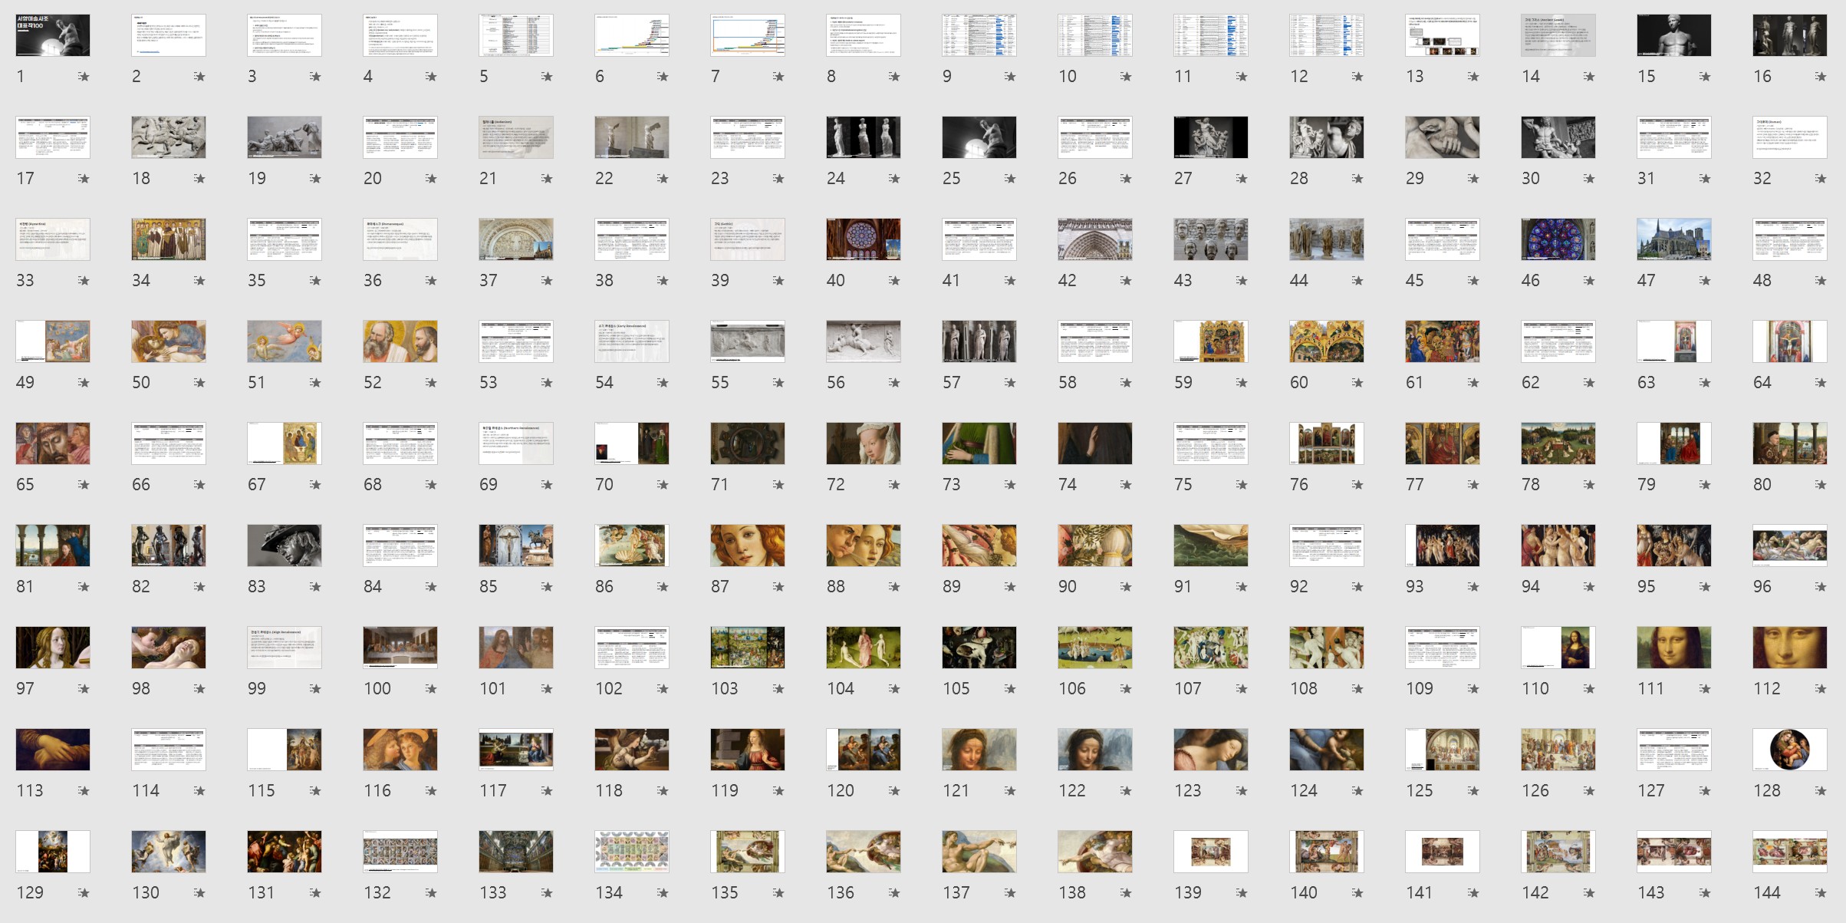Click the star icon under slide 128
Image resolution: width=1846 pixels, height=923 pixels.
[1821, 791]
